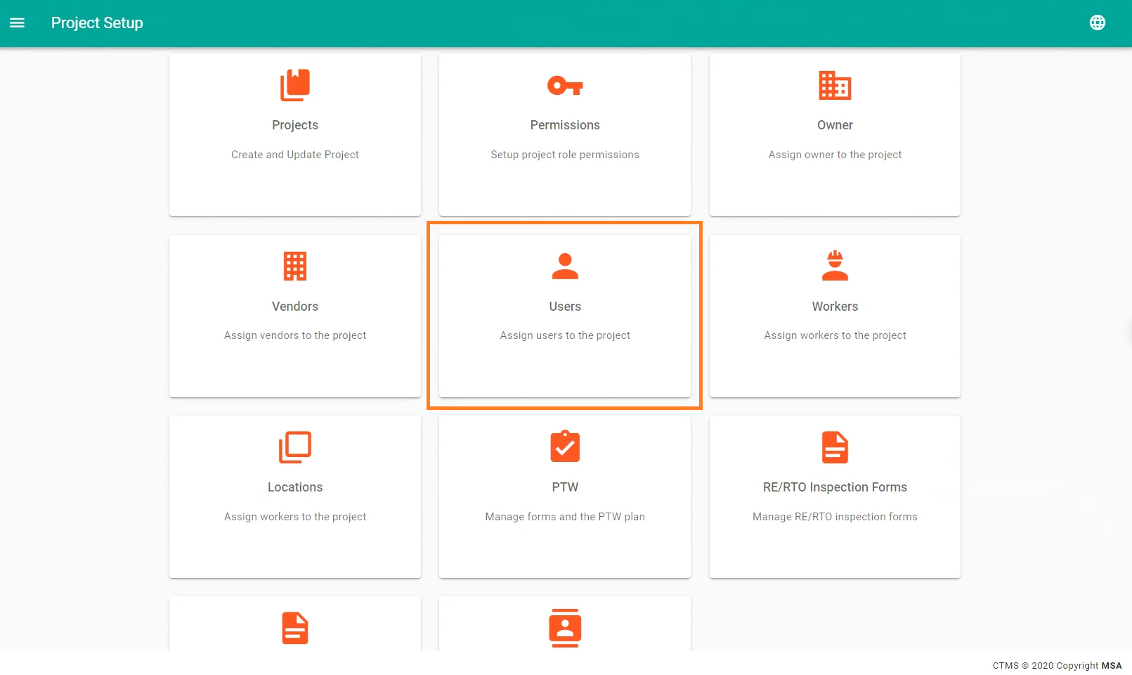Click 'Manage forms and the PTW plan' text
The width and height of the screenshot is (1132, 675).
click(565, 517)
